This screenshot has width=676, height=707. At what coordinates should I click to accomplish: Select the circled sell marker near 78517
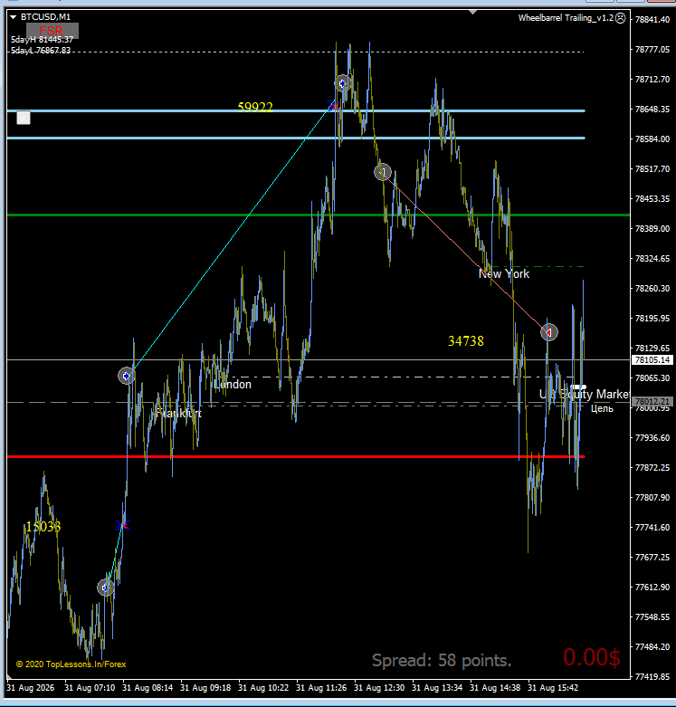coord(383,172)
